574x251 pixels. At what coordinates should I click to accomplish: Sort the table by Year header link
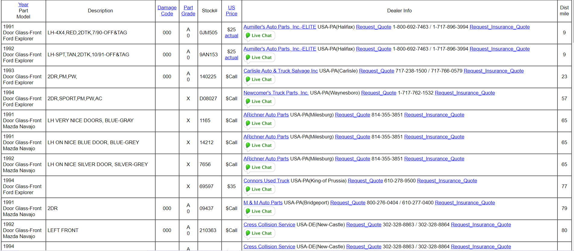click(23, 5)
